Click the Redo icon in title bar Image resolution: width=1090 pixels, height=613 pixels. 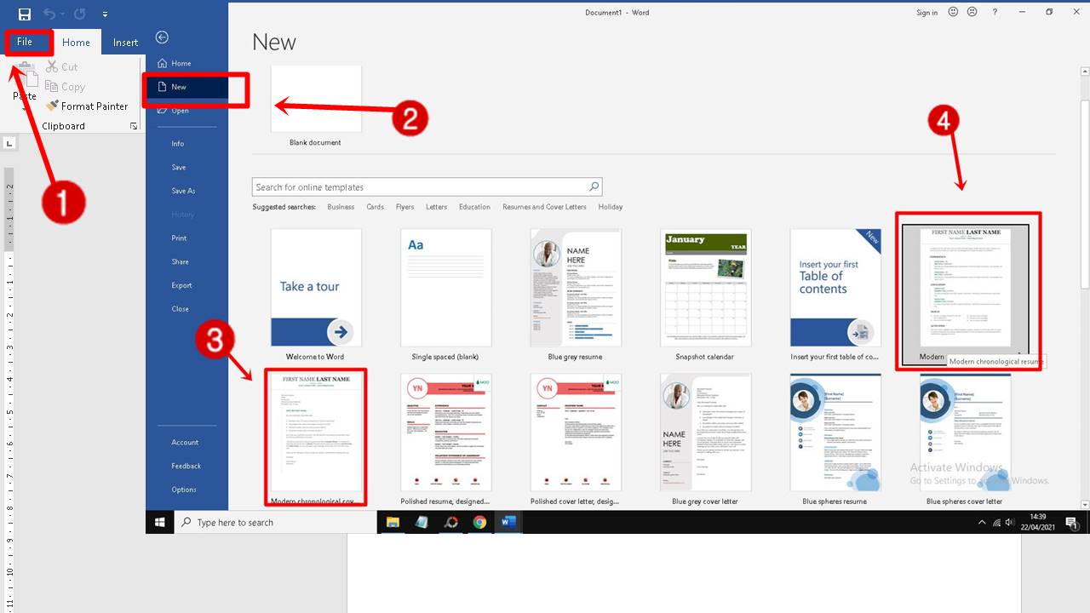click(79, 14)
